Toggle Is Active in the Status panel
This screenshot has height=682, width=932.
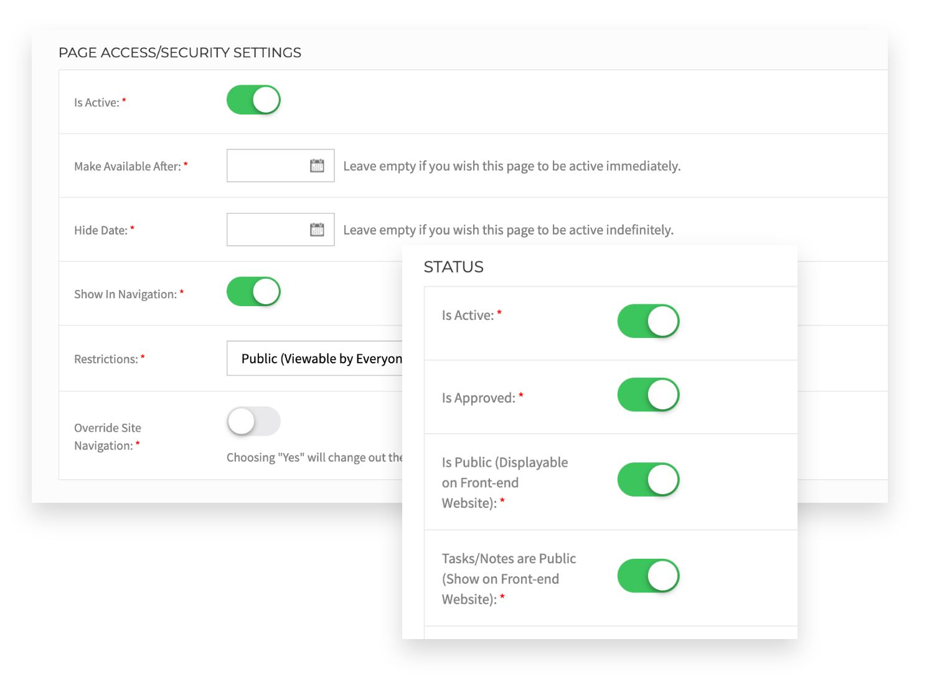(647, 321)
